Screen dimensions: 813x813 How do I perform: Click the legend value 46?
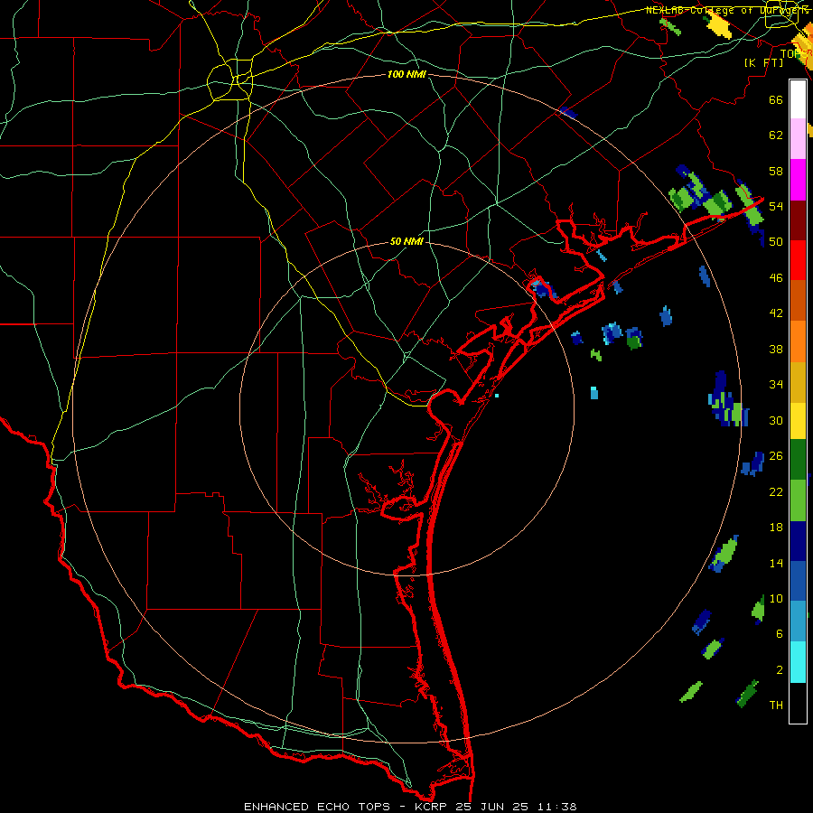[x=776, y=278]
